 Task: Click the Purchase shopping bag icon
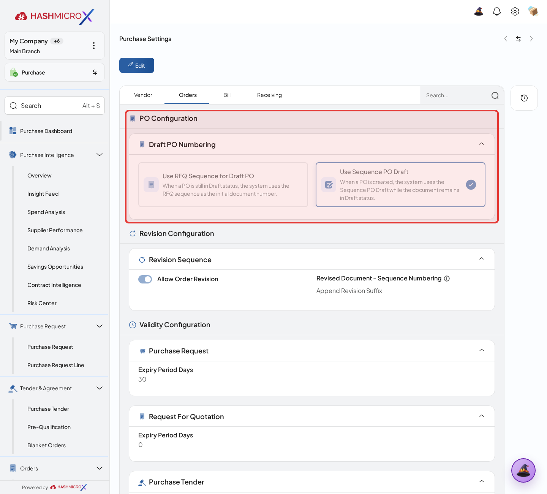click(x=14, y=72)
